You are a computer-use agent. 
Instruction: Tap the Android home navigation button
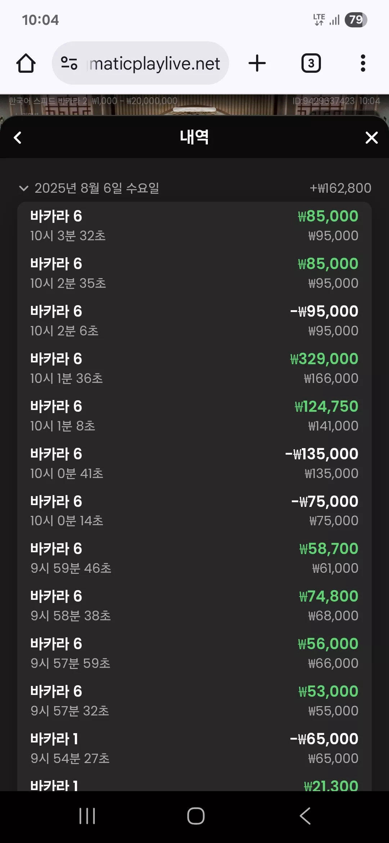(196, 816)
